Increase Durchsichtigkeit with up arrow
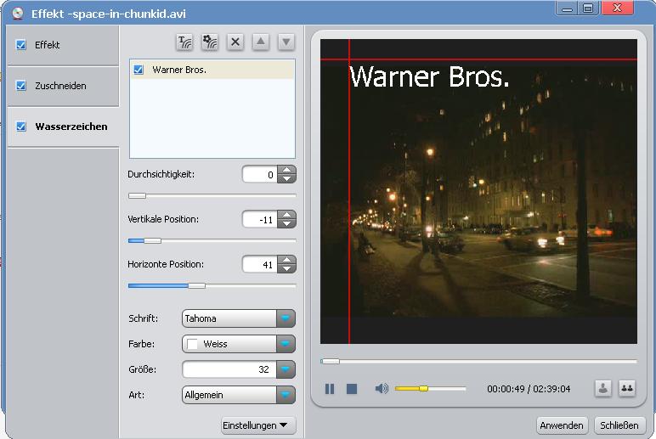This screenshot has height=439, width=656. pyautogui.click(x=286, y=170)
